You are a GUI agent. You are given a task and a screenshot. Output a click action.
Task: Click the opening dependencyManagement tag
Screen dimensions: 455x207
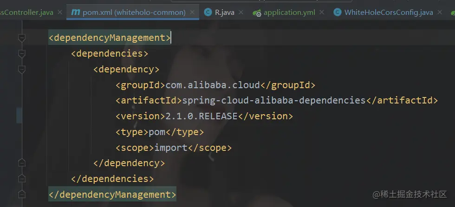110,38
